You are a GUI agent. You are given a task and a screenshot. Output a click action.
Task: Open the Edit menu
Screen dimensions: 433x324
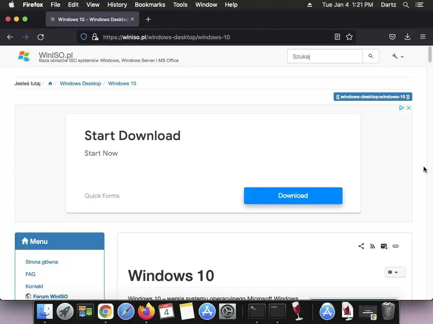coord(73,5)
